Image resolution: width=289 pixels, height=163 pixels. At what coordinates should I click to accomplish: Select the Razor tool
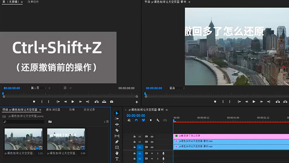[x=117, y=130]
